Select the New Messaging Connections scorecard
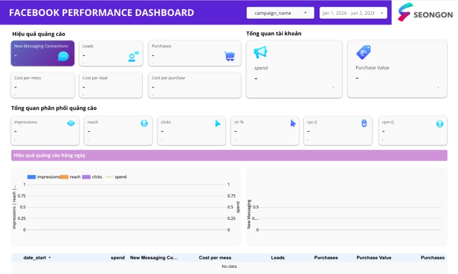Image resolution: width=458 pixels, height=274 pixels. (x=42, y=53)
